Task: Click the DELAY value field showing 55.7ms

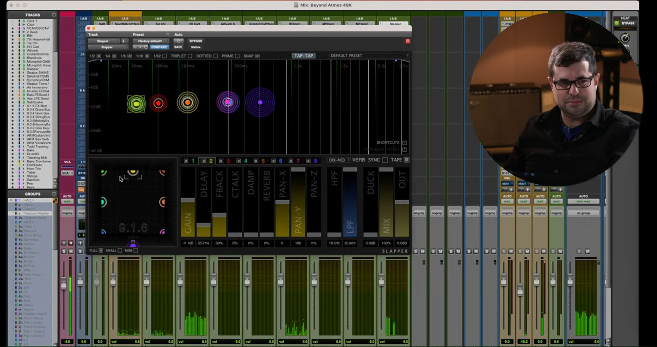Action: pyautogui.click(x=203, y=243)
